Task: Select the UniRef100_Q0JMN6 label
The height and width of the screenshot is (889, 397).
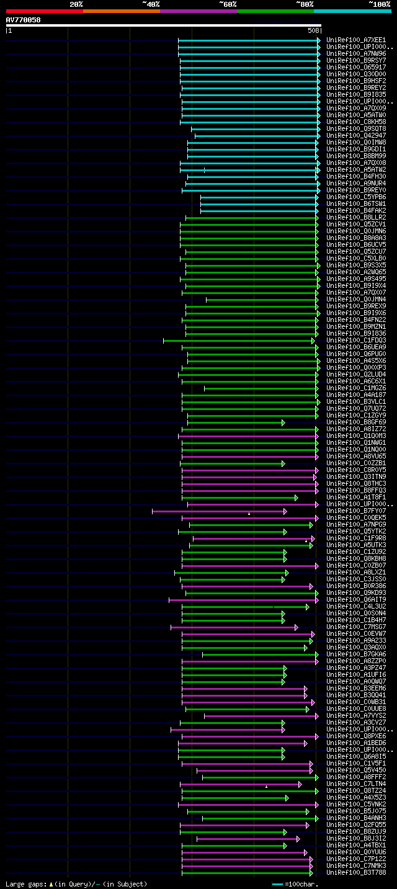Action: [x=357, y=231]
